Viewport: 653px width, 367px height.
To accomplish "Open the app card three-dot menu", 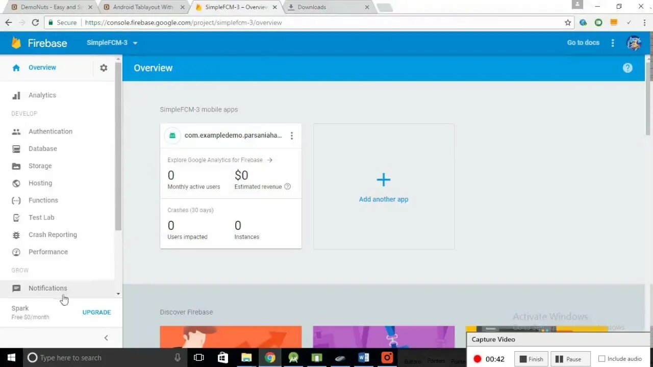I will 292,136.
